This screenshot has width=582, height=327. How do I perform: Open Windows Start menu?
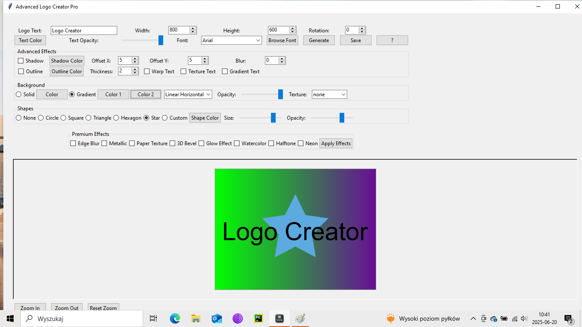[x=10, y=318]
